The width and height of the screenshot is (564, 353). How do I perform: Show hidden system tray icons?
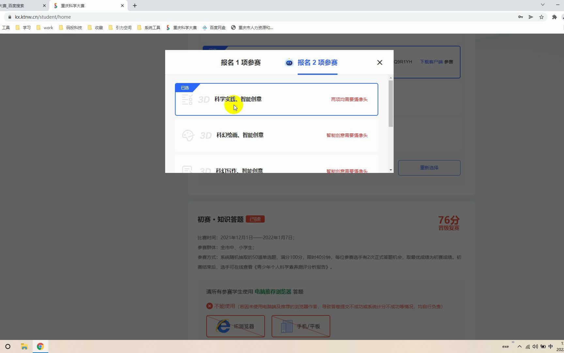click(x=520, y=346)
